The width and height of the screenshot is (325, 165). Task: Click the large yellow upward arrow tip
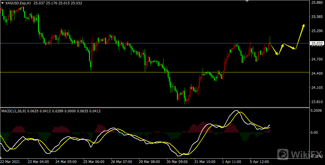304,25
